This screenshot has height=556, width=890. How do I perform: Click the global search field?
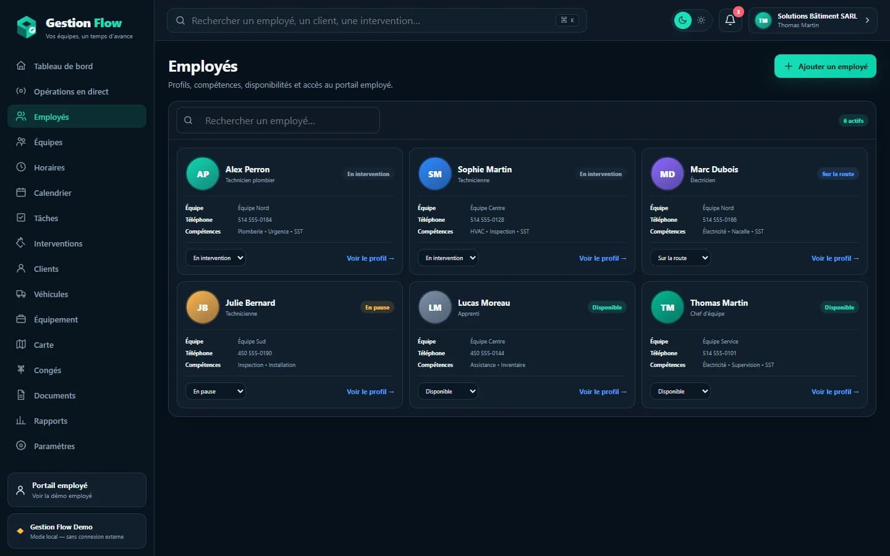[x=376, y=20]
